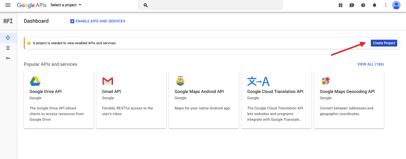
Task: Open the Select a project dropdown
Action: click(66, 5)
